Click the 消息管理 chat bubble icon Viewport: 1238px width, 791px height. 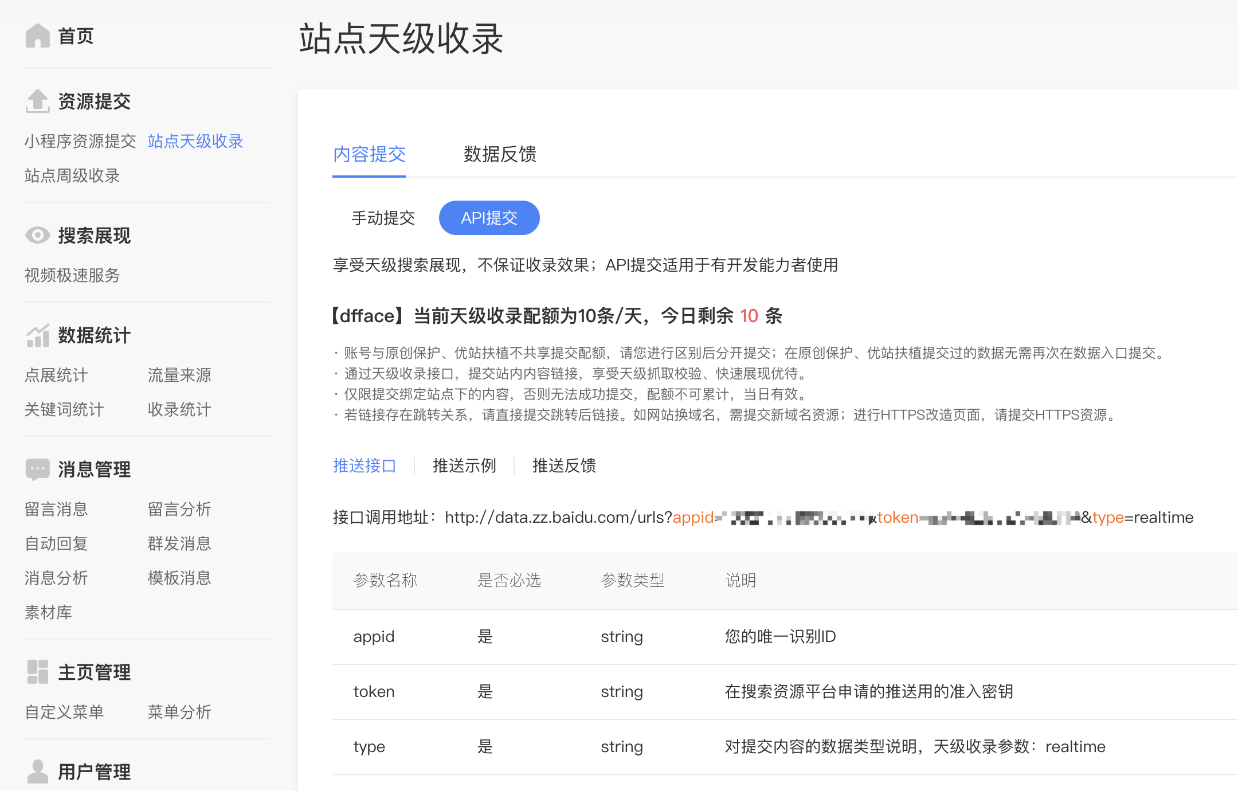click(x=38, y=469)
